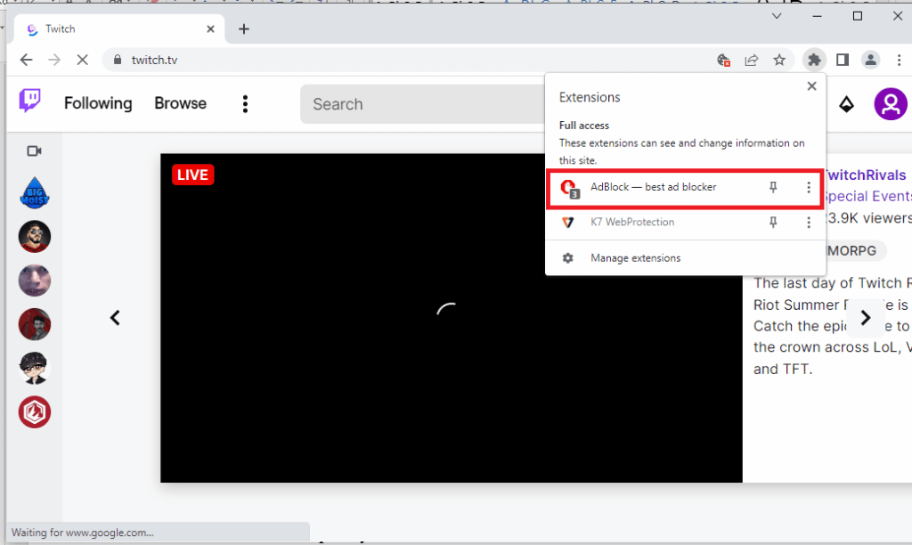Image resolution: width=912 pixels, height=545 pixels.
Task: Open cookie blocked indicator in address bar
Action: [x=723, y=60]
